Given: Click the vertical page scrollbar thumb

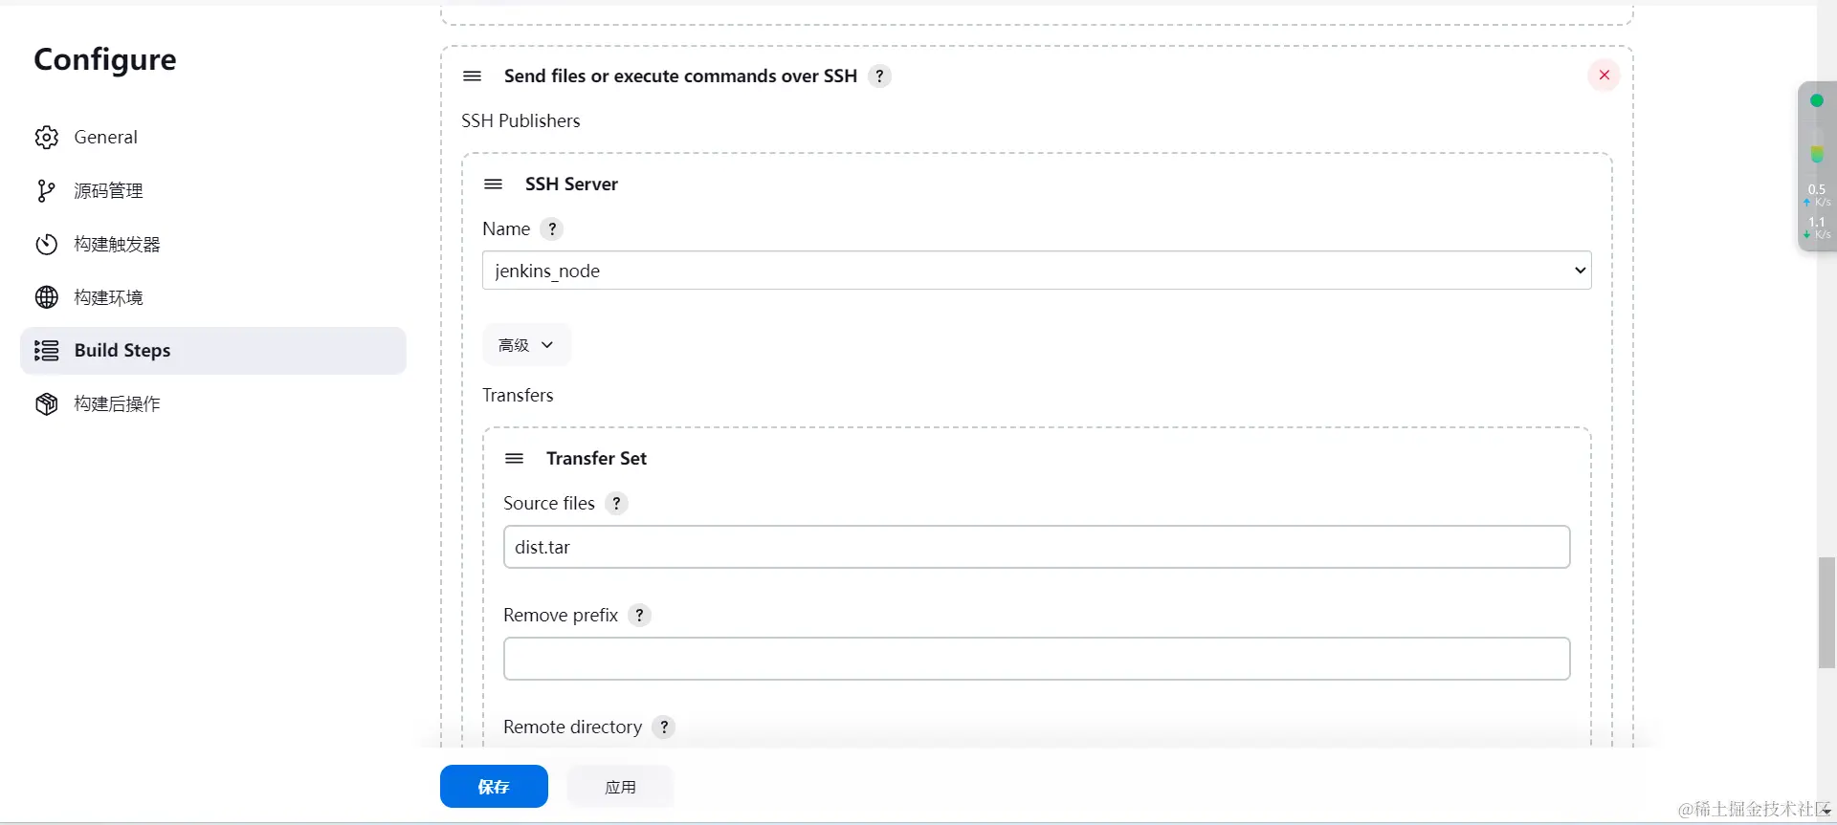Looking at the screenshot, I should (1826, 613).
